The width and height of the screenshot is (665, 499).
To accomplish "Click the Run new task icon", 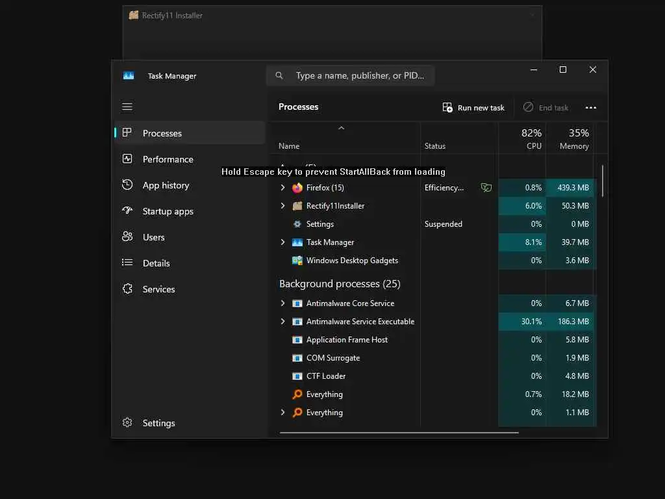I will (447, 107).
